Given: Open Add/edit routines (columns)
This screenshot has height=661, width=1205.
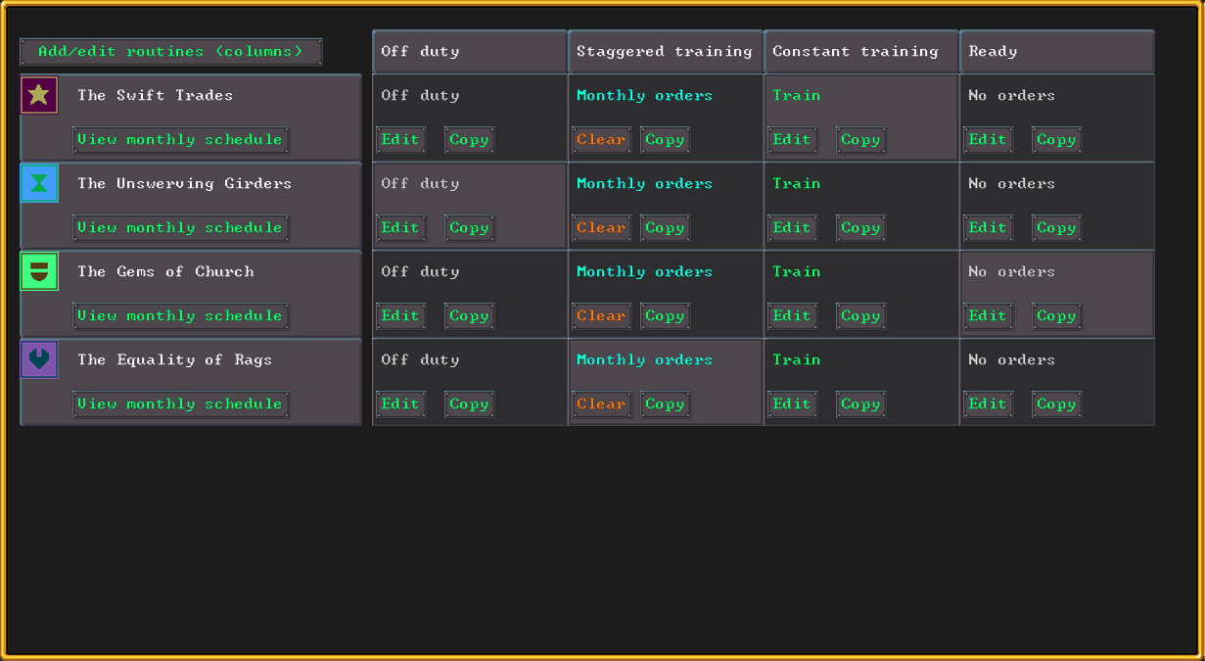Looking at the screenshot, I should (x=171, y=52).
